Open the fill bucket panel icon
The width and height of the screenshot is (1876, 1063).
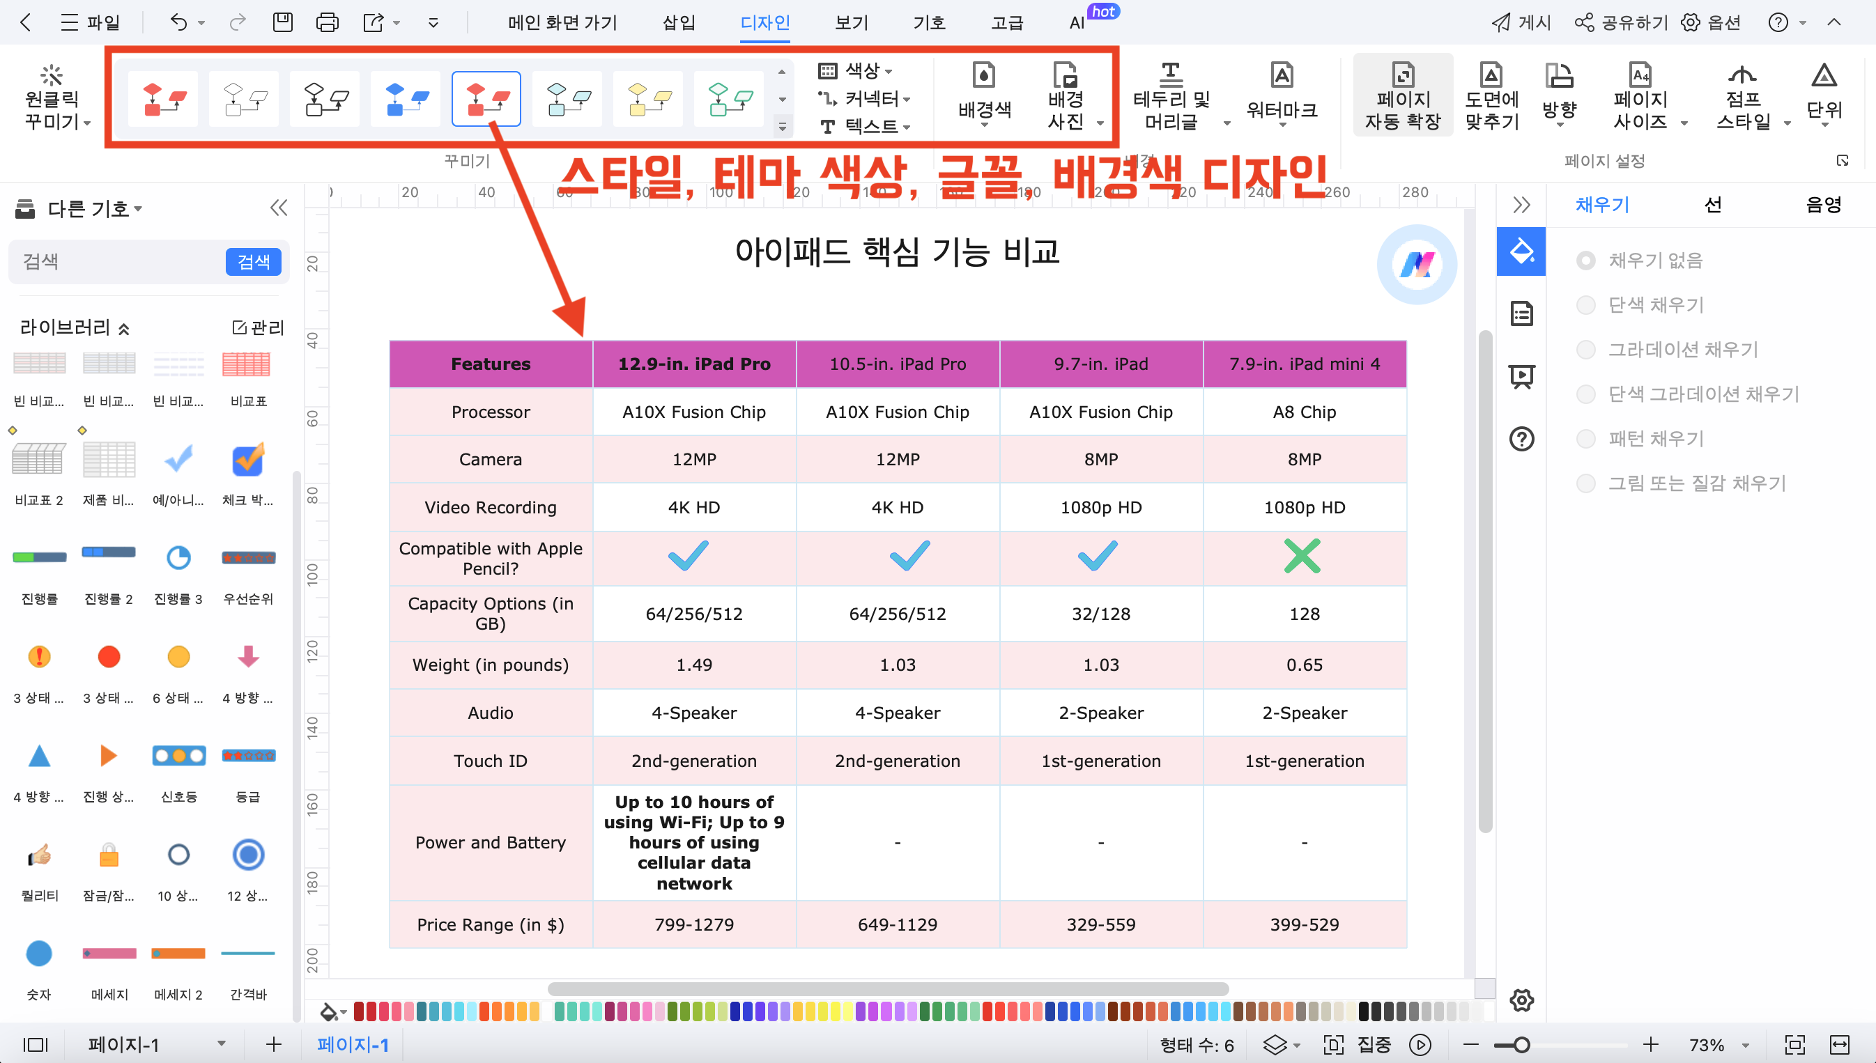[1521, 251]
